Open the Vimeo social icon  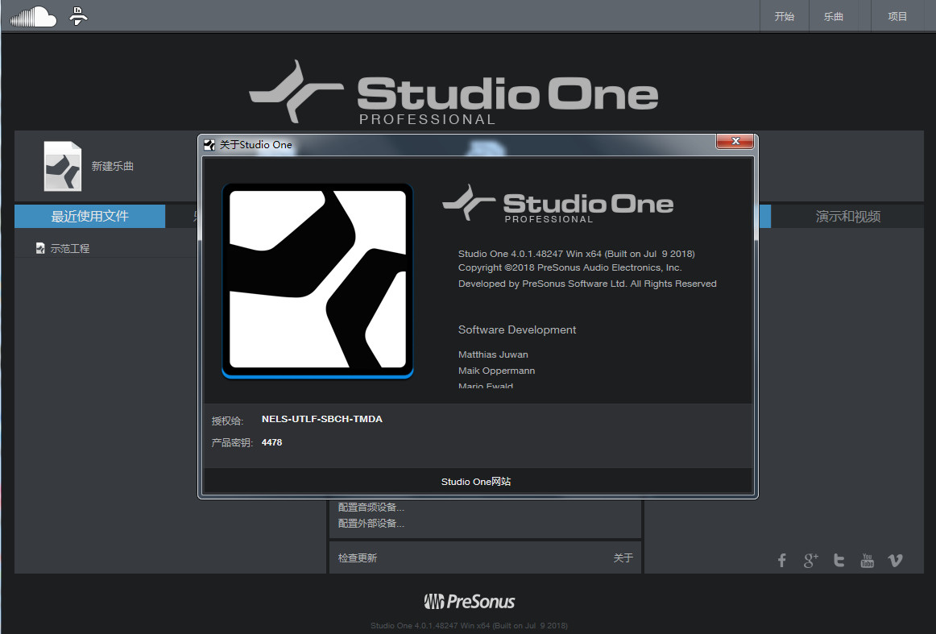[895, 561]
